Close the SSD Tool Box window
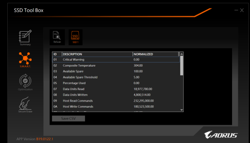The image size is (250, 143). [242, 10]
